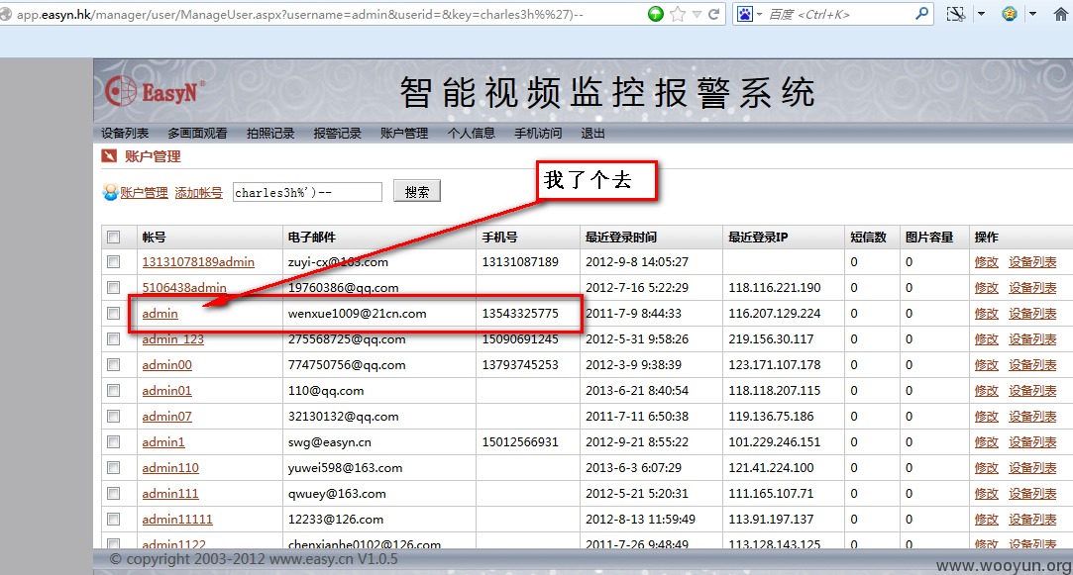Click email swg@easyn.cn

[329, 442]
